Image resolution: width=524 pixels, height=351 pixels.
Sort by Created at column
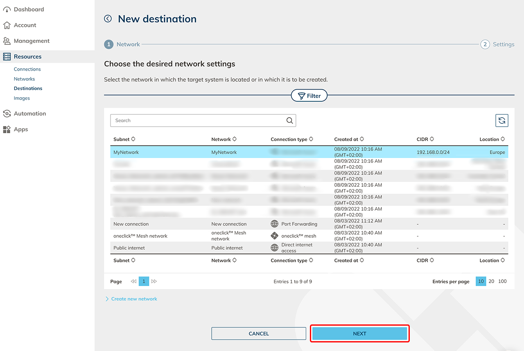pyautogui.click(x=349, y=139)
